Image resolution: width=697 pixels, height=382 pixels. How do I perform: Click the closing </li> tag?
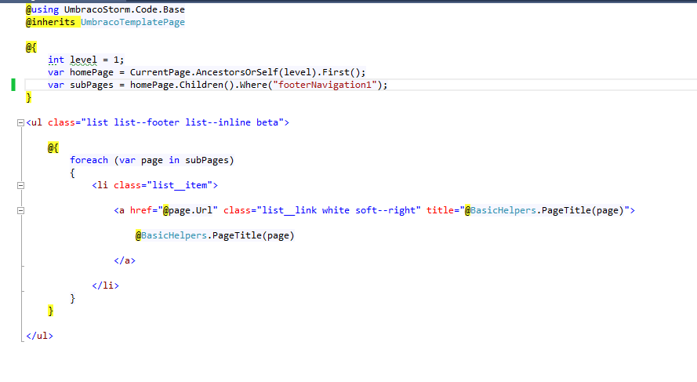point(105,286)
